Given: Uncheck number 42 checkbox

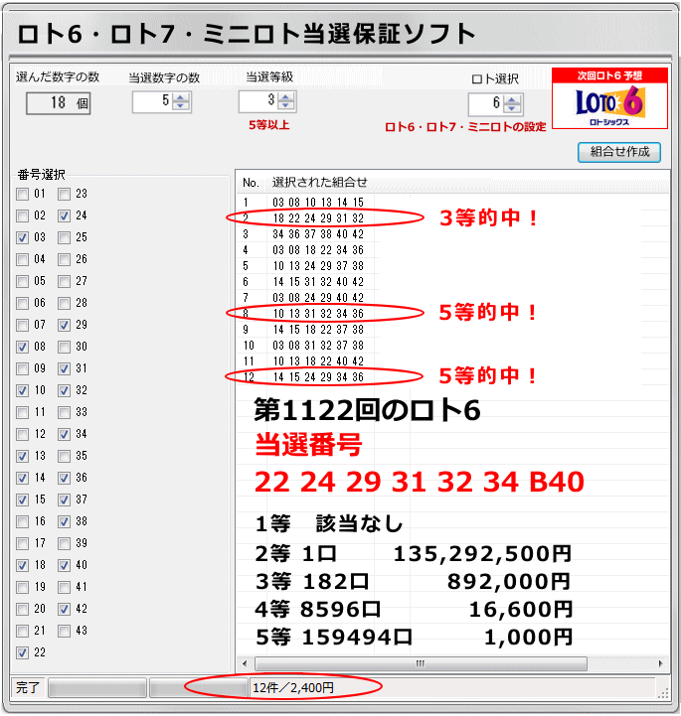Looking at the screenshot, I should click(64, 609).
